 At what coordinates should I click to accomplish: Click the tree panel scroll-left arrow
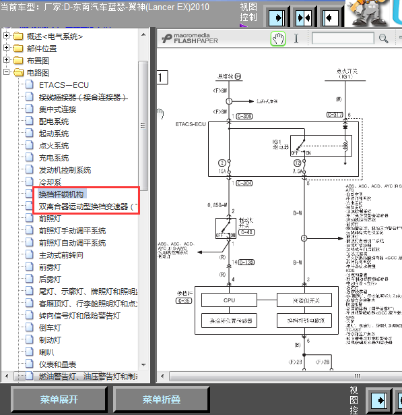point(7,376)
